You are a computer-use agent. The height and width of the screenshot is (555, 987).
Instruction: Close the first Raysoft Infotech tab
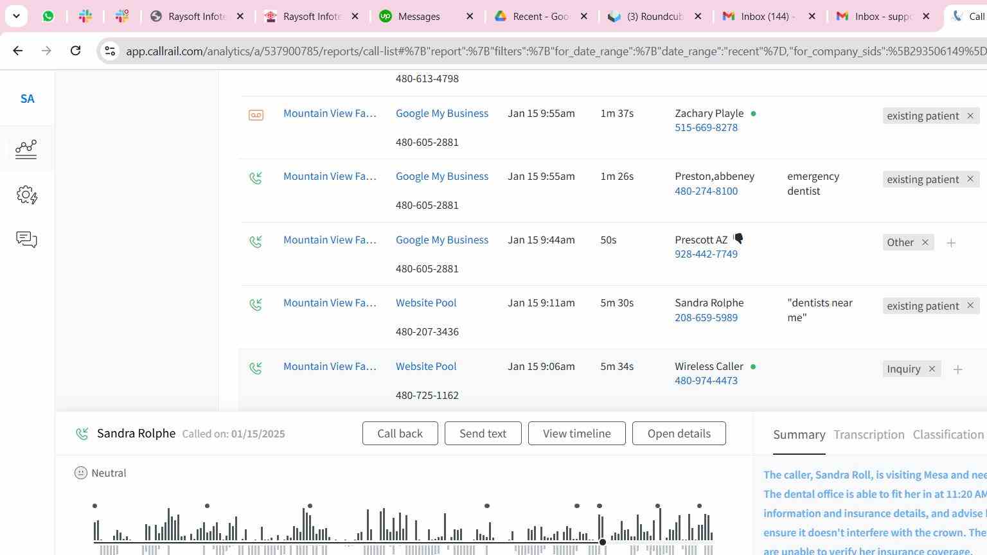coord(240,16)
